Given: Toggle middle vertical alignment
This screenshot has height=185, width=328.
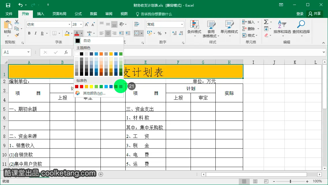Looking at the screenshot, I should pos(108,24).
